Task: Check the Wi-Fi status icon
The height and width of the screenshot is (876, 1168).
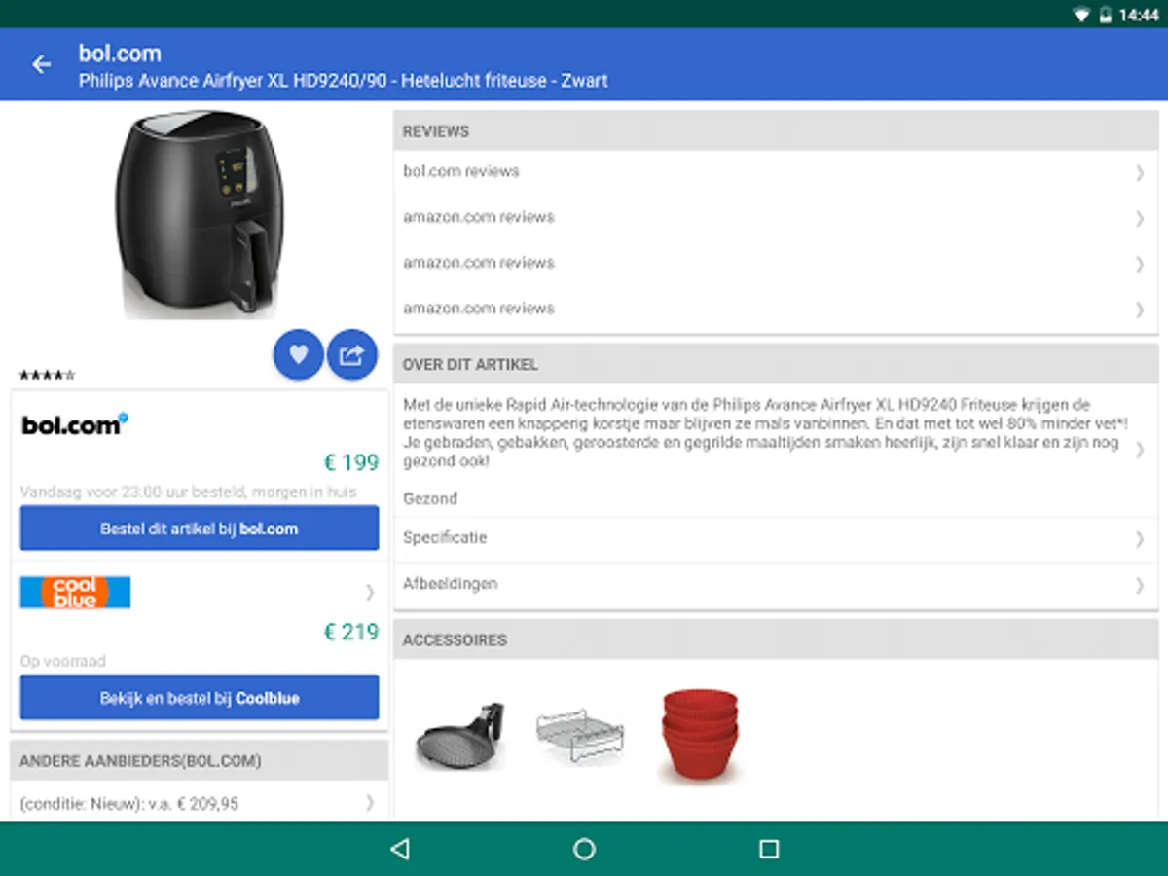Action: point(1081,15)
